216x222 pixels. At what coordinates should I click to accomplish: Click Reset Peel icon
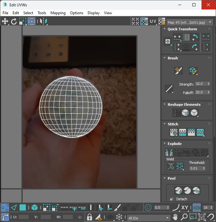196,190
